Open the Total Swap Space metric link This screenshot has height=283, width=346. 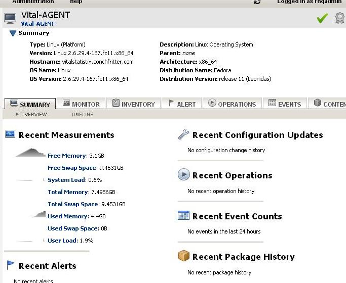73,204
